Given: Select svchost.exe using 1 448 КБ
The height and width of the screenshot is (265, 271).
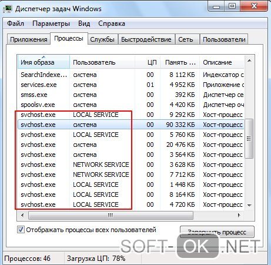Looking at the screenshot, I should [131, 185].
